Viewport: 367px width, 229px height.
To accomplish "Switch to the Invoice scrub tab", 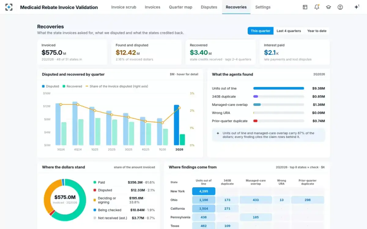I will click(x=124, y=7).
